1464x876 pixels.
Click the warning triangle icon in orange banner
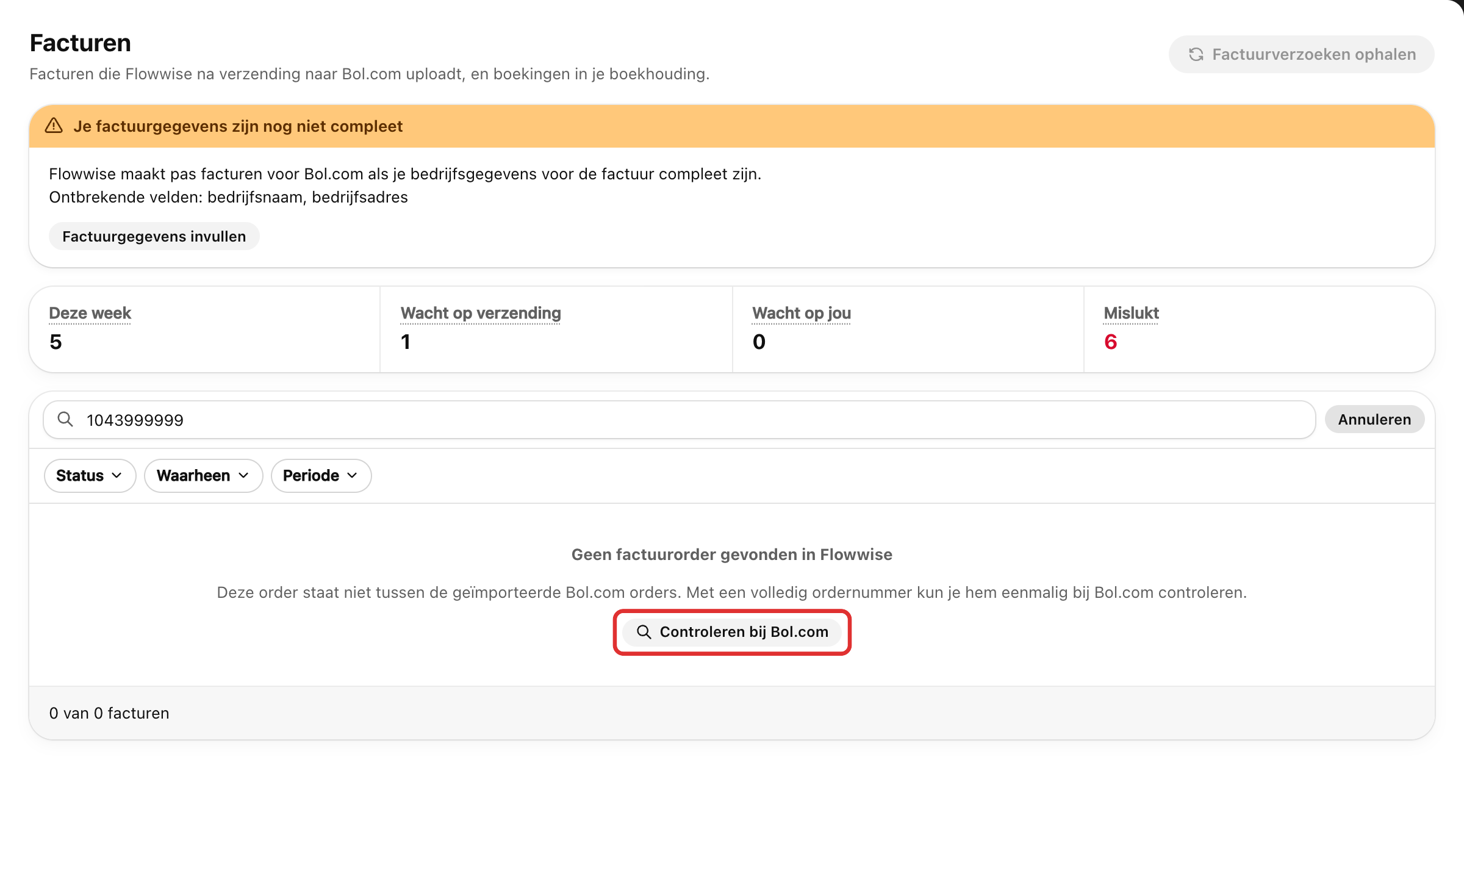coord(54,126)
